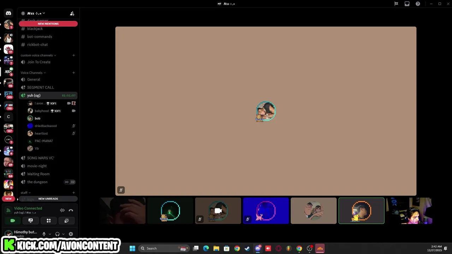452x254 pixels.
Task: Share your screen button
Action: point(30,220)
